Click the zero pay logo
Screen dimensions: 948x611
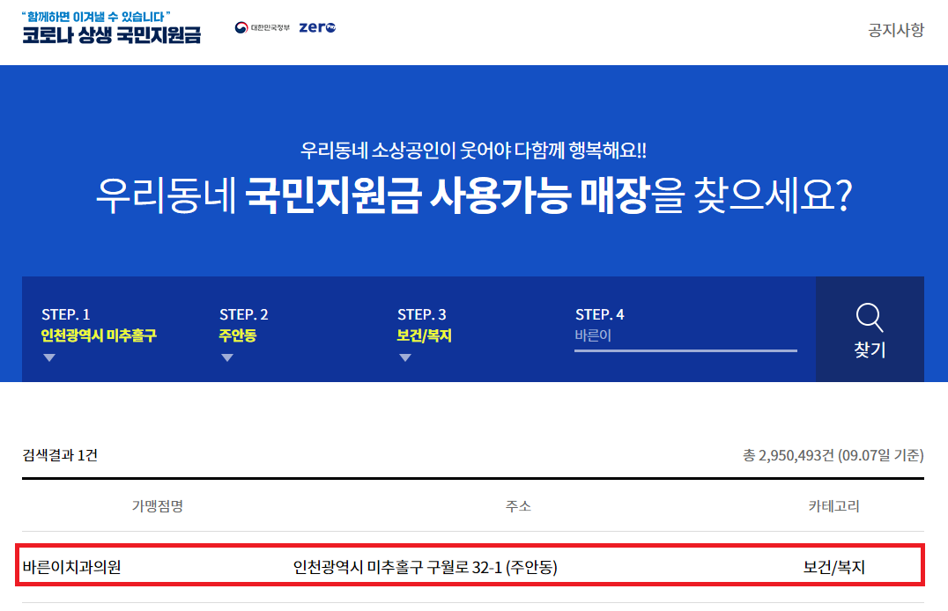pyautogui.click(x=317, y=27)
